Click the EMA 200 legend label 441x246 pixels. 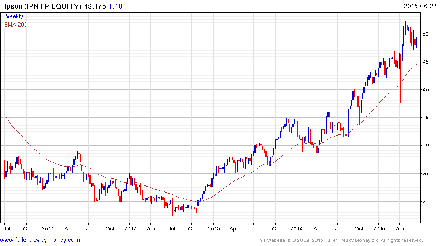[x=16, y=25]
